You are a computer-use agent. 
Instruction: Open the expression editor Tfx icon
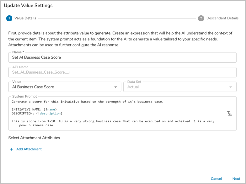pos(229,113)
